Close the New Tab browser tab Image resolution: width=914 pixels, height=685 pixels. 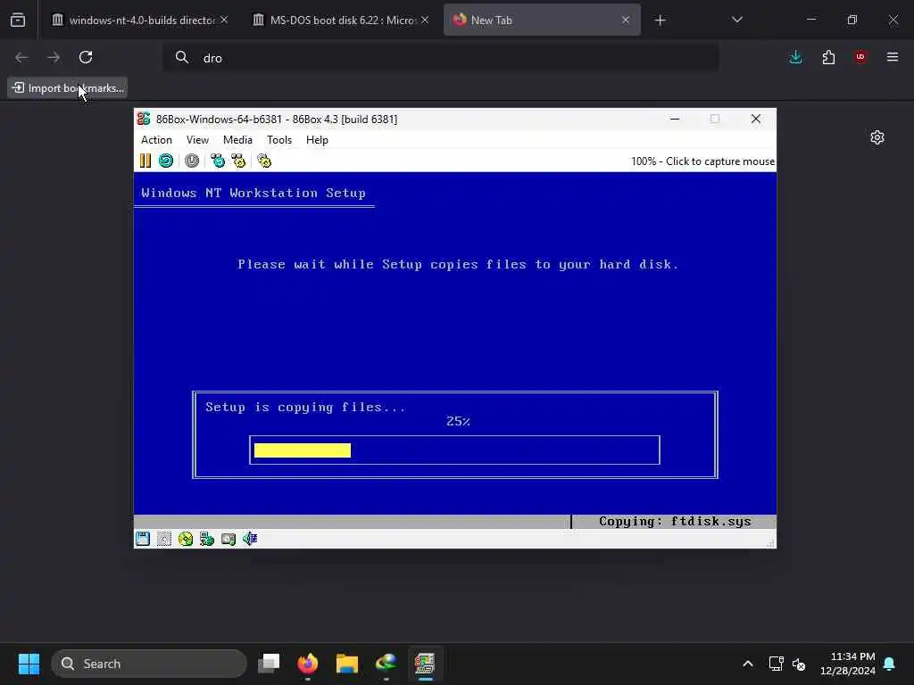[x=626, y=20]
